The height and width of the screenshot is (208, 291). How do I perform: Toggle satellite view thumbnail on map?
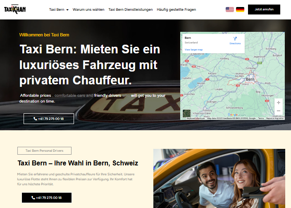pos(186,113)
